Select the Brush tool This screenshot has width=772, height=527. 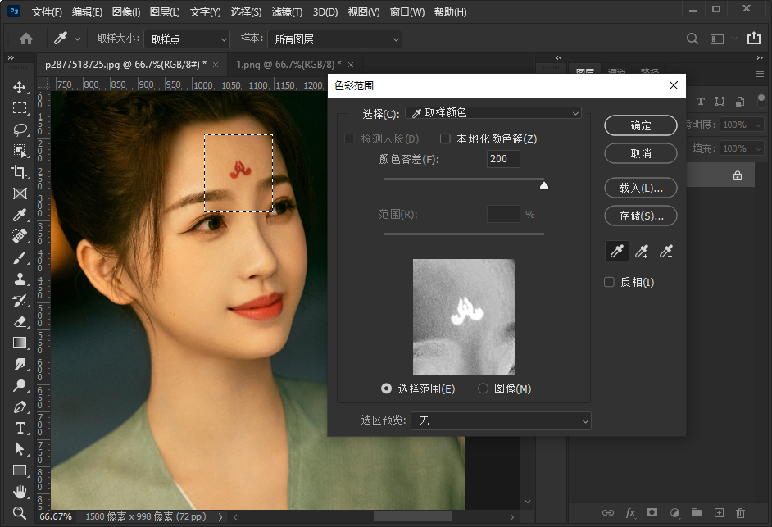tap(19, 257)
